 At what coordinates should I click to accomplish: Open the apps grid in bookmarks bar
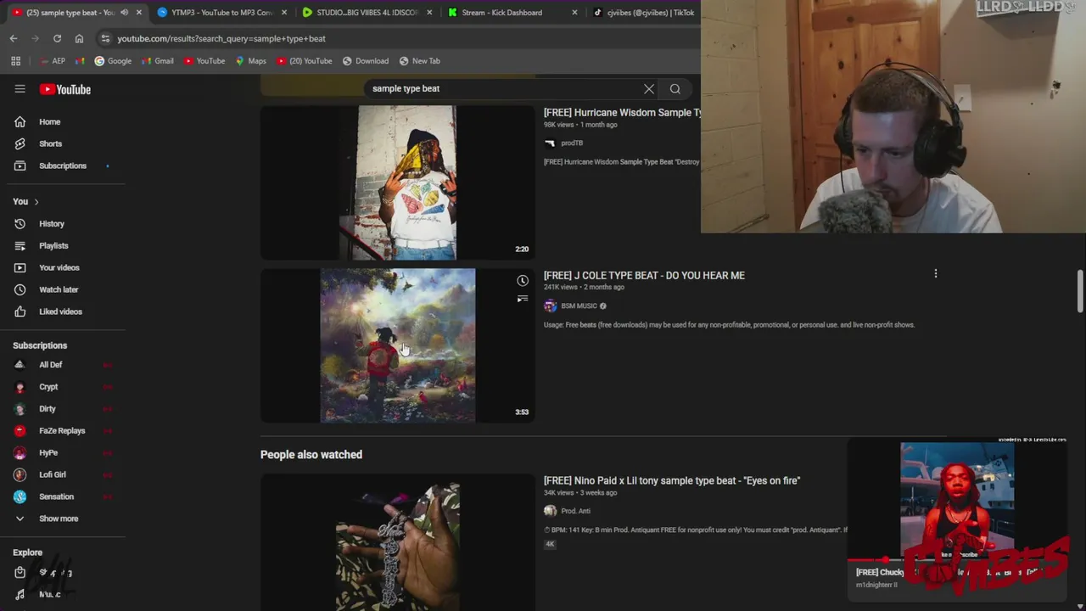15,61
